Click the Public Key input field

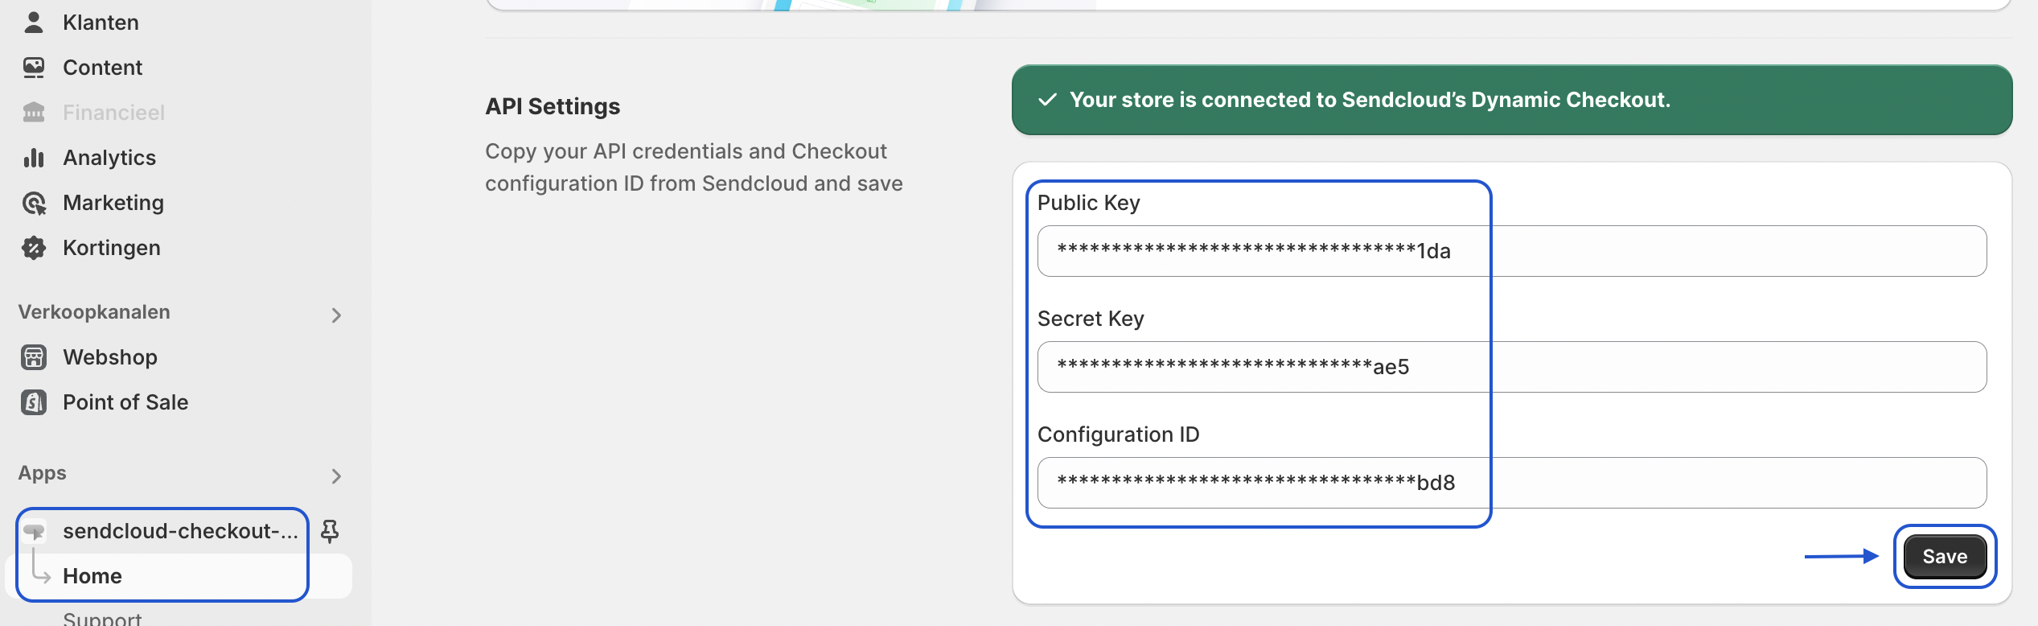click(x=1512, y=251)
